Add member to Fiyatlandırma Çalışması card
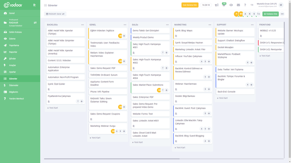The image size is (291, 163). tap(82, 101)
